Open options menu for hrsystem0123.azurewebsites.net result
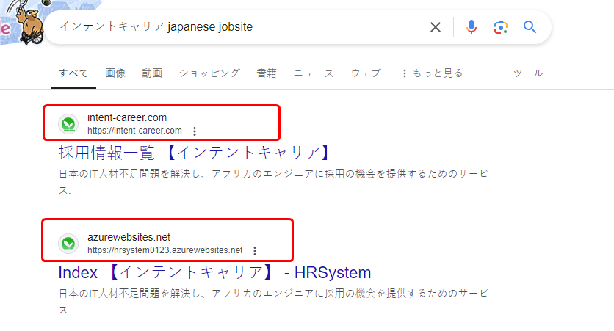 point(255,251)
